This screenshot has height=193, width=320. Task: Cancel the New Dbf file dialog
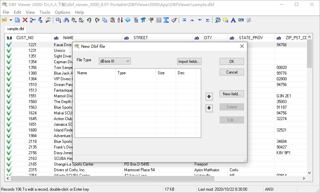pyautogui.click(x=232, y=72)
